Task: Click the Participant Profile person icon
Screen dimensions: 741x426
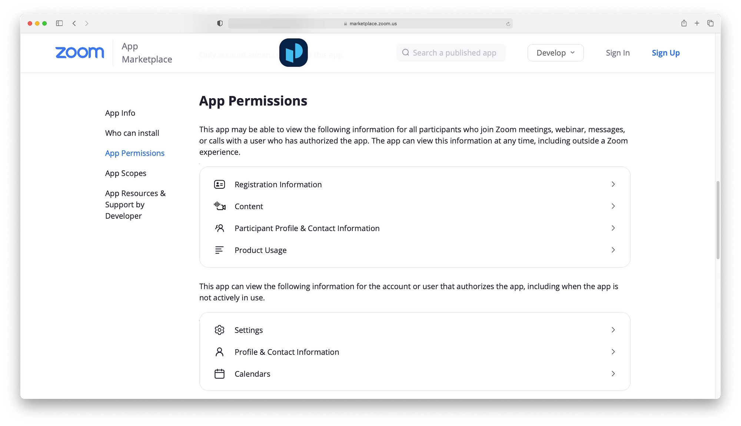Action: (219, 228)
